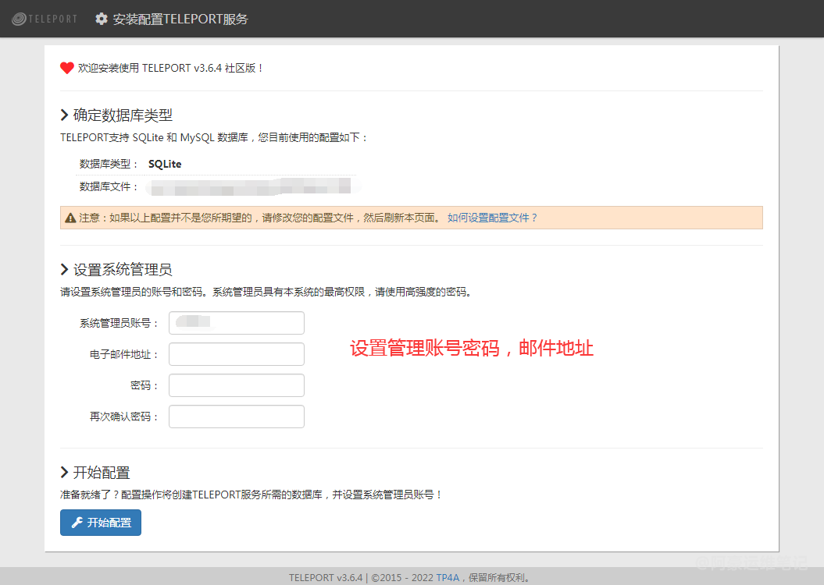Click the wrench icon on 开始配置 button

[77, 523]
